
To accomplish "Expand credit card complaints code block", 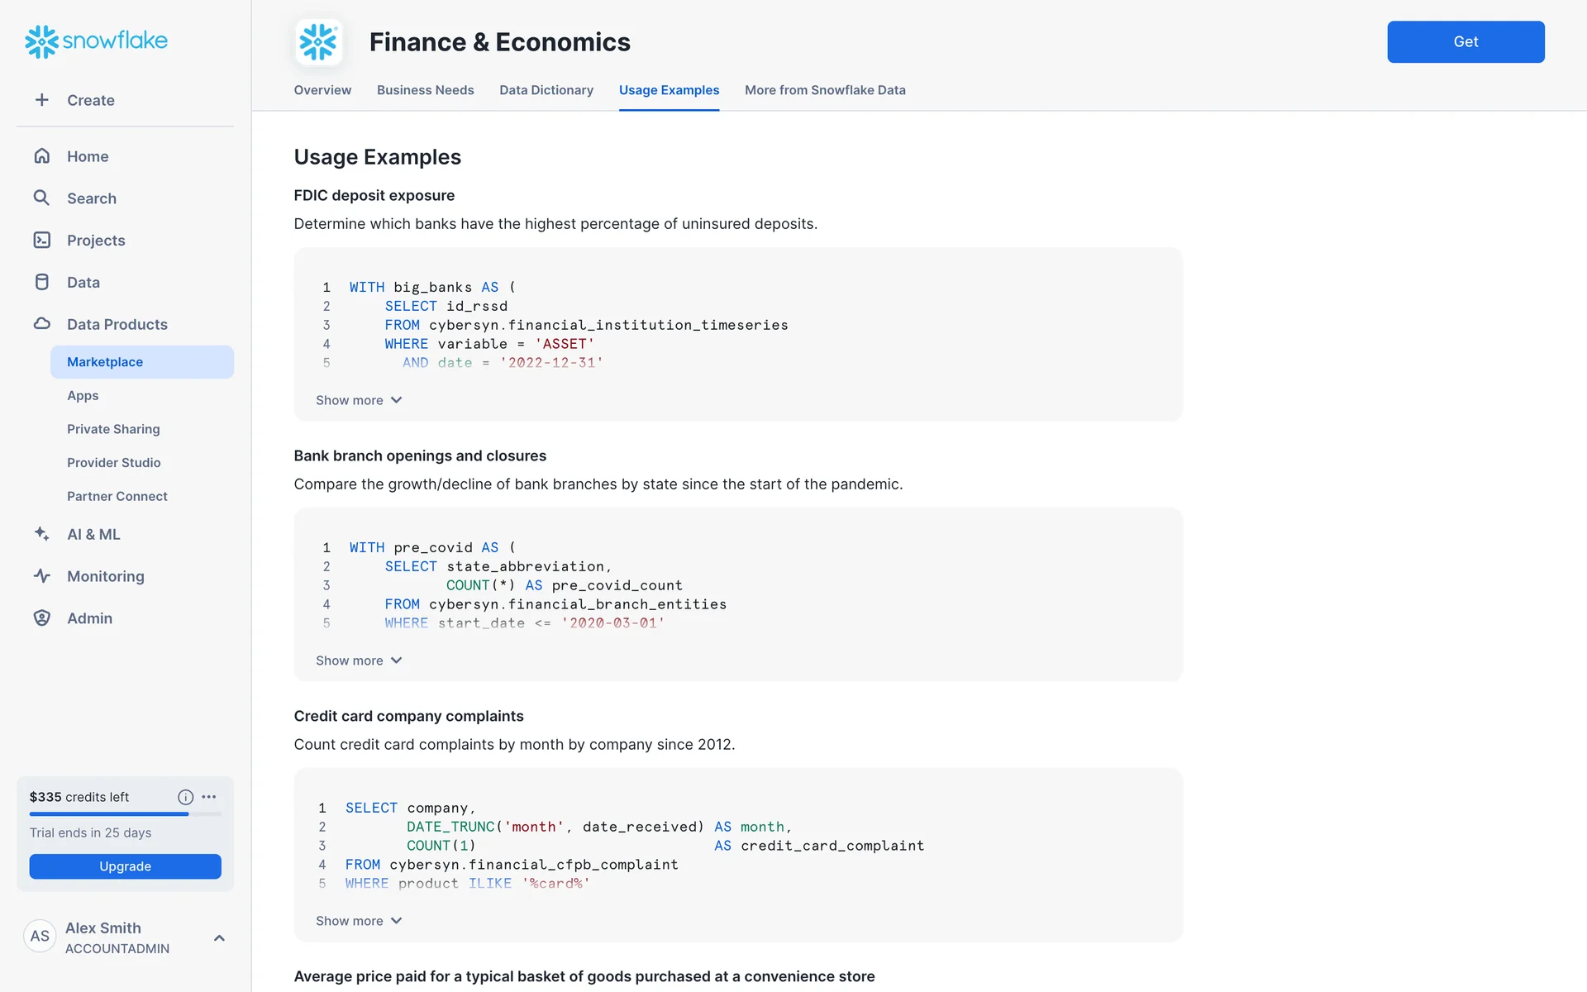I will pyautogui.click(x=359, y=921).
